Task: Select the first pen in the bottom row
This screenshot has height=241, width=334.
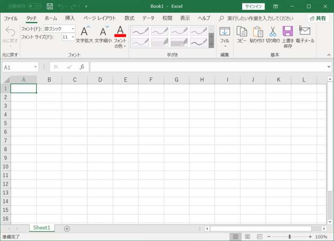Action: [x=140, y=42]
